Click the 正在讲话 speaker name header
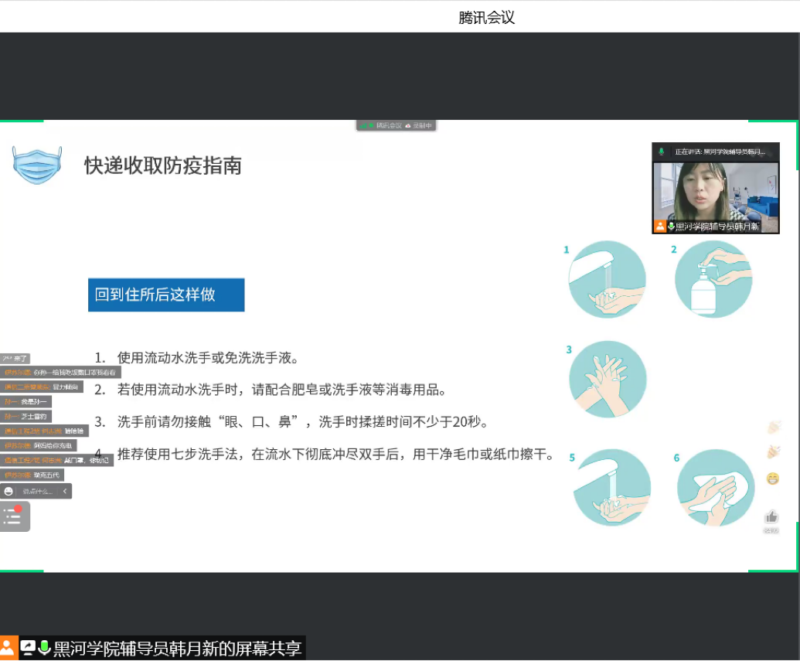The height and width of the screenshot is (661, 800). coord(719,152)
